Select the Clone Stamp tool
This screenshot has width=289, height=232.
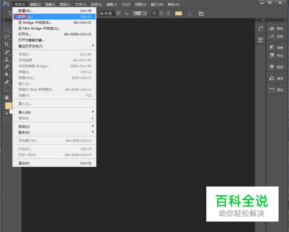click(x=7, y=59)
